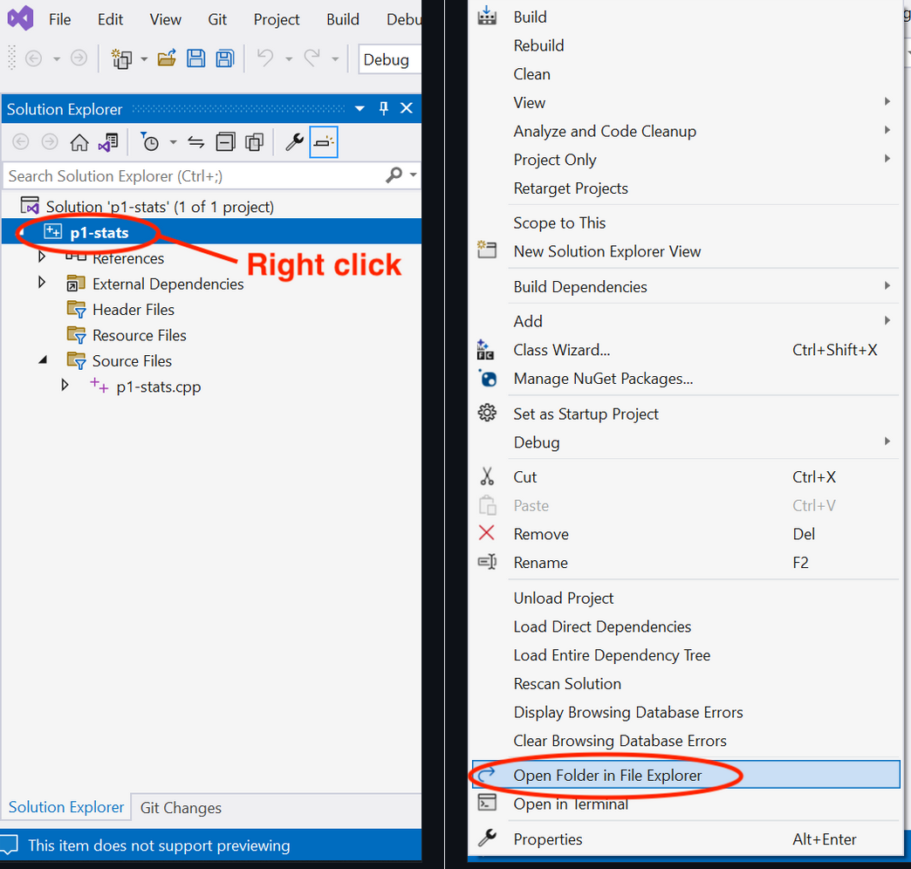
Task: Open the search options dropdown arrow
Action: pyautogui.click(x=413, y=174)
